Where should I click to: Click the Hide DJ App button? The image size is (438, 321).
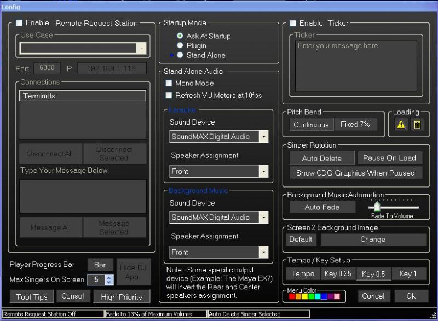(134, 272)
